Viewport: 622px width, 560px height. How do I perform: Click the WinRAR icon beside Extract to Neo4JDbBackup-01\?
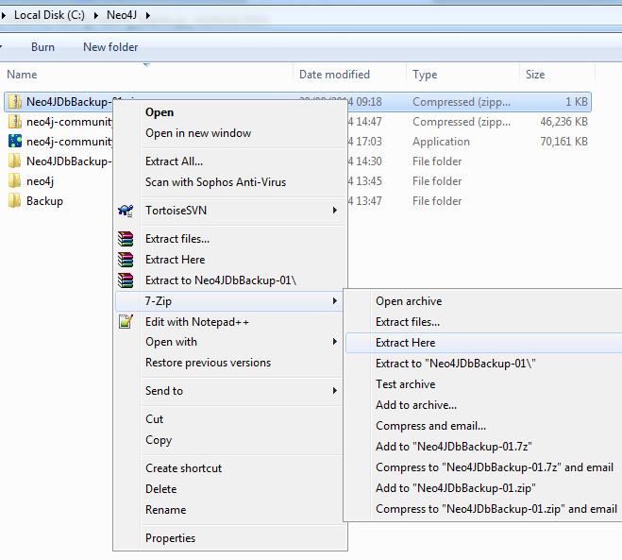point(126,280)
